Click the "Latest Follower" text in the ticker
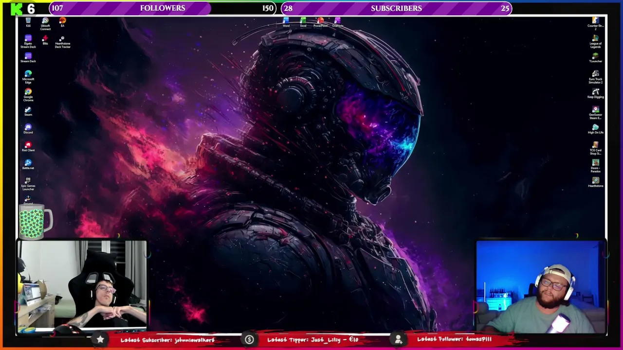This screenshot has width=623, height=350. (454, 340)
